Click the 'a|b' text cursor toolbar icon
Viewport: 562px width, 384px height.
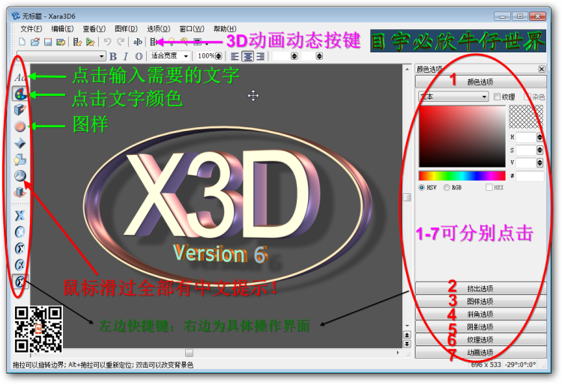tap(138, 42)
